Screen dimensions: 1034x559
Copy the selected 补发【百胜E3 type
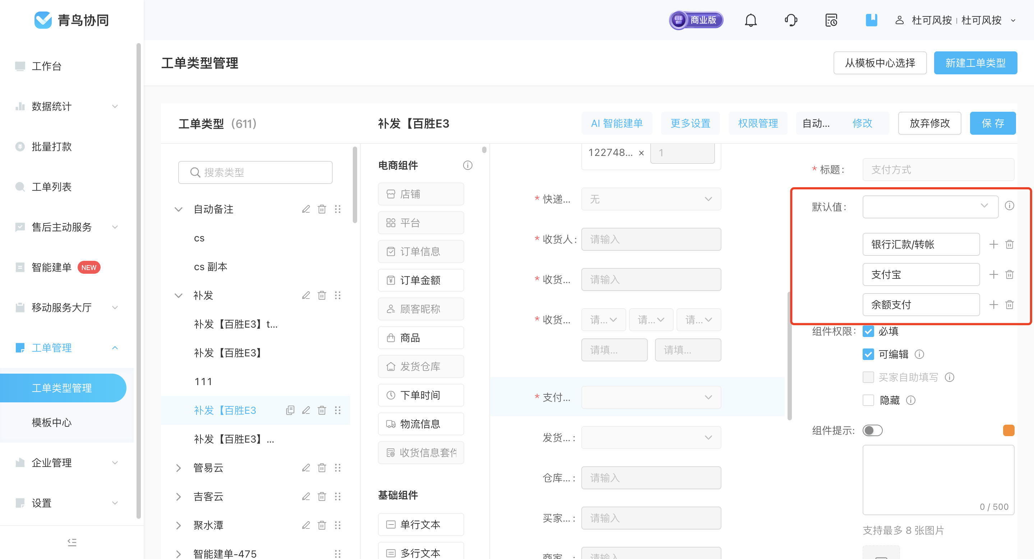290,410
